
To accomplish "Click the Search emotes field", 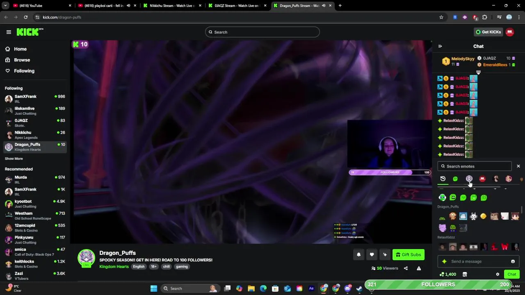I will (475, 166).
